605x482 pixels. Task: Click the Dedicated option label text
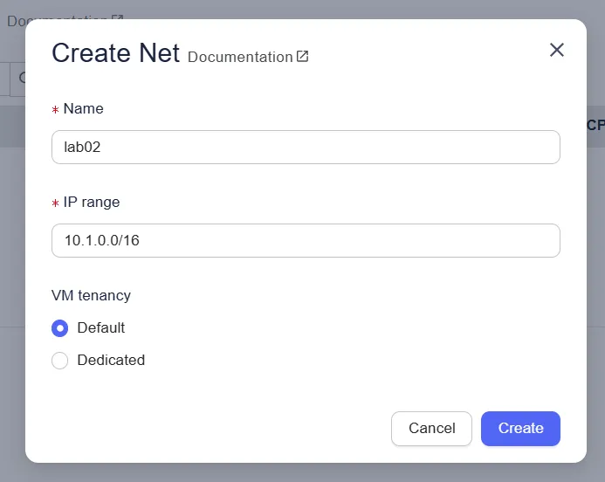tap(111, 360)
